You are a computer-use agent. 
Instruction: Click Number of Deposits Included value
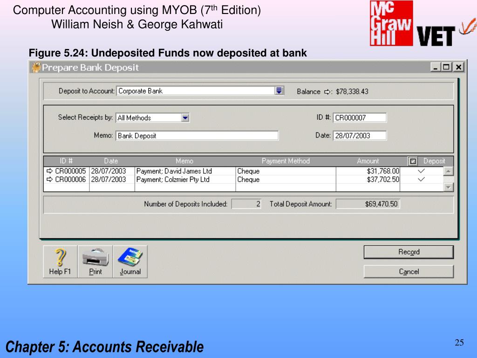[246, 204]
